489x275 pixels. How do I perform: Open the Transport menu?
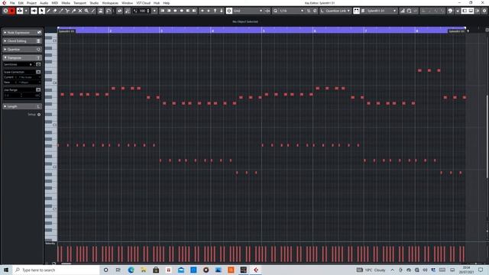coord(79,3)
